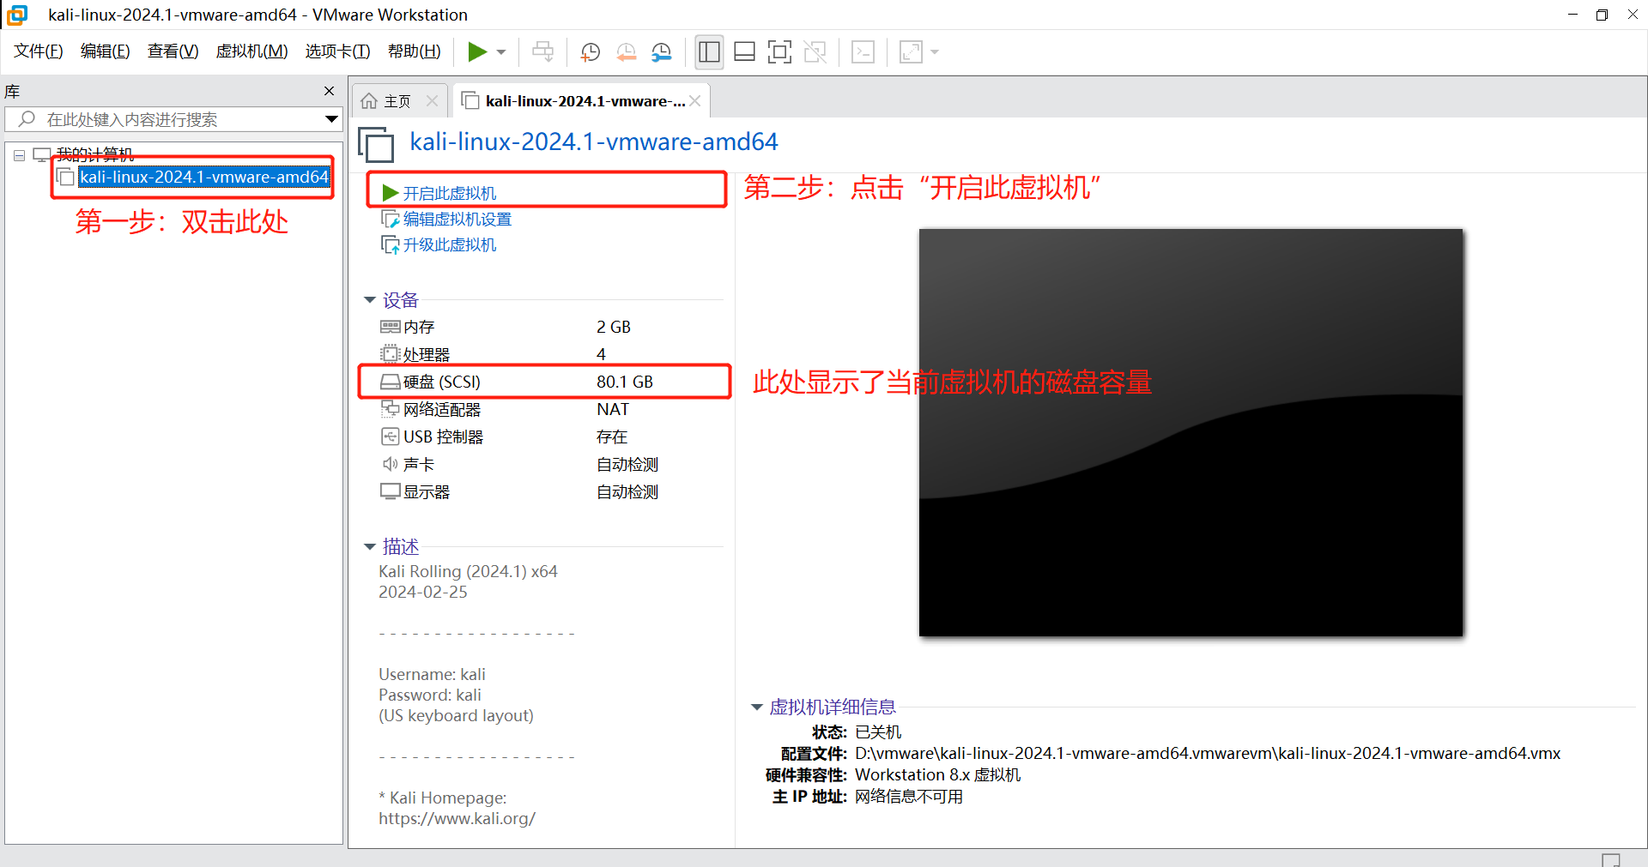Open the 帮助(H) menu
The image size is (1648, 867).
pyautogui.click(x=414, y=51)
